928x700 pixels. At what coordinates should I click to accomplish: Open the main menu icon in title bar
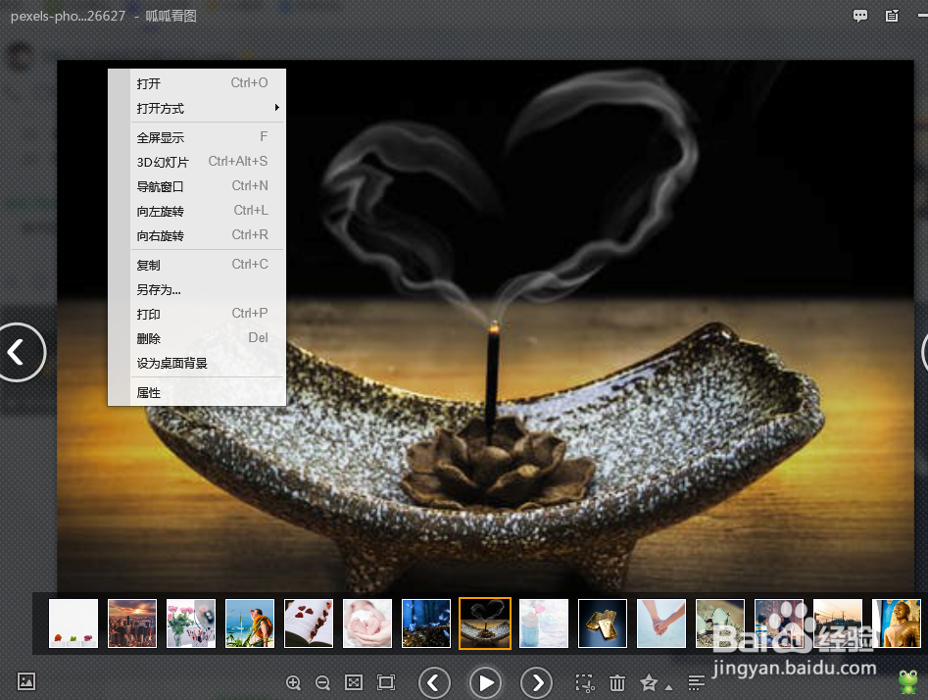pos(892,16)
